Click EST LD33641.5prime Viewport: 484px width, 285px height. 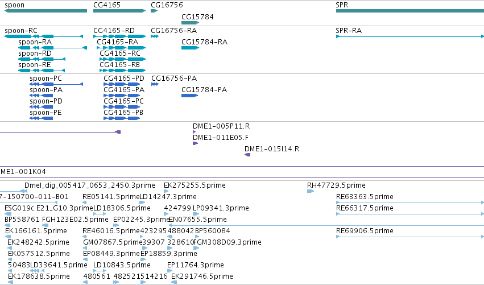point(59,265)
